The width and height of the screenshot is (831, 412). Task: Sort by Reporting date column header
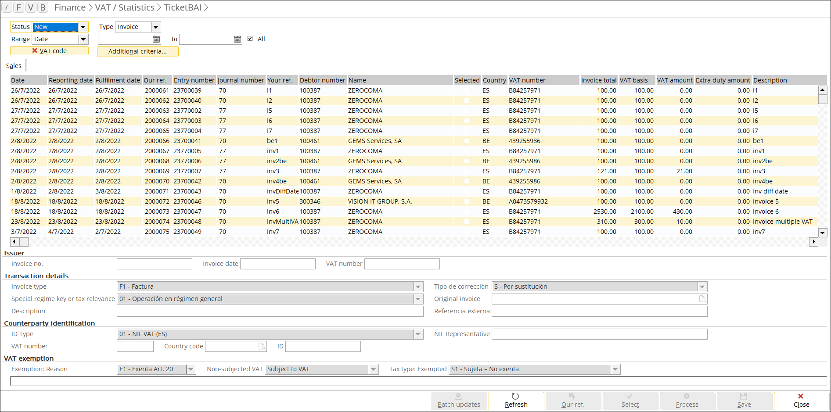[71, 80]
